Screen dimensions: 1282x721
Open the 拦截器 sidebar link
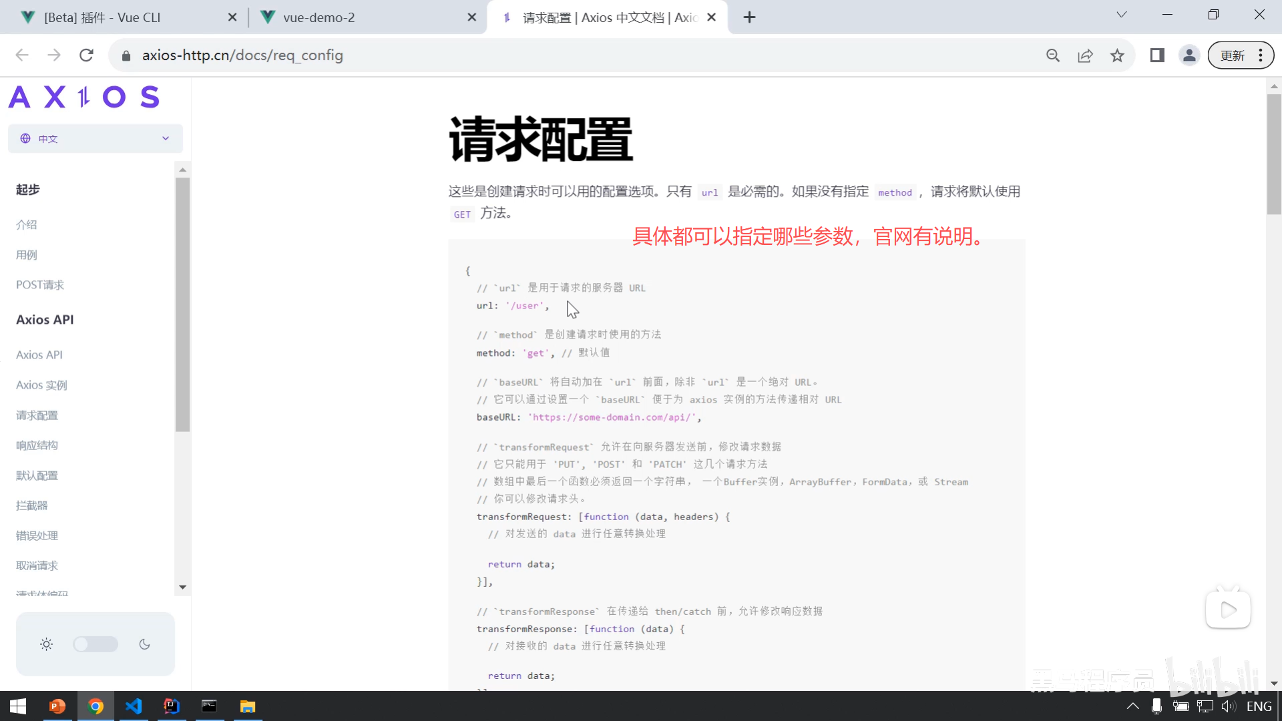[x=32, y=505]
